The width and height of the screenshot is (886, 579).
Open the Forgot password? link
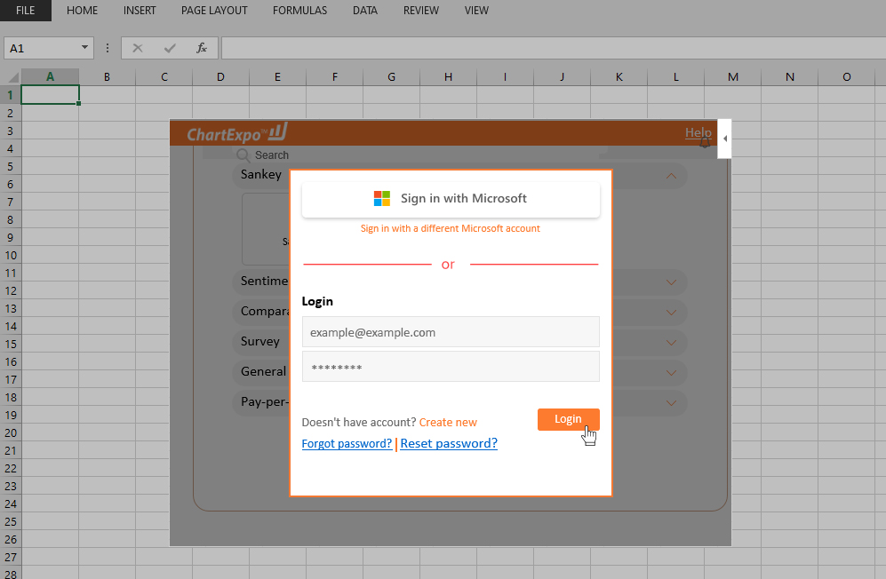coord(347,443)
